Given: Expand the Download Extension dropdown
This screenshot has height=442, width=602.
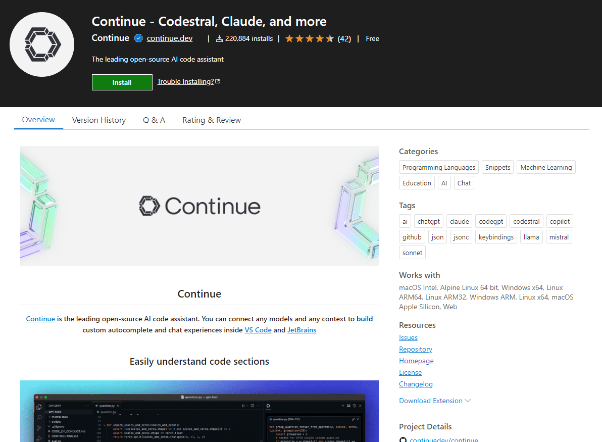Looking at the screenshot, I should [435, 401].
